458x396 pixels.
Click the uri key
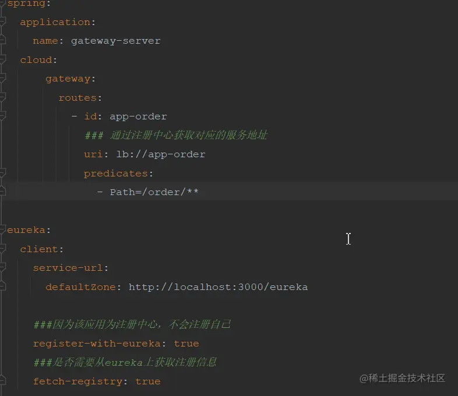(x=93, y=154)
